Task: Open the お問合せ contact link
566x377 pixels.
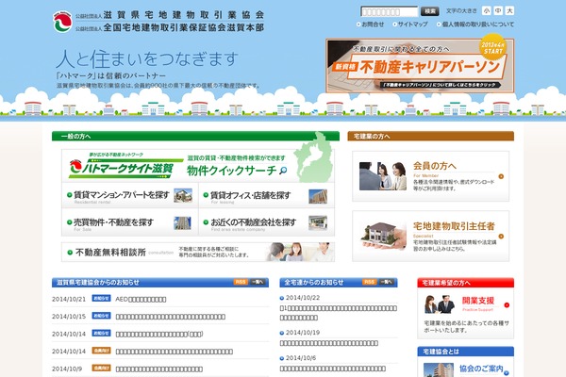Action: click(x=371, y=25)
